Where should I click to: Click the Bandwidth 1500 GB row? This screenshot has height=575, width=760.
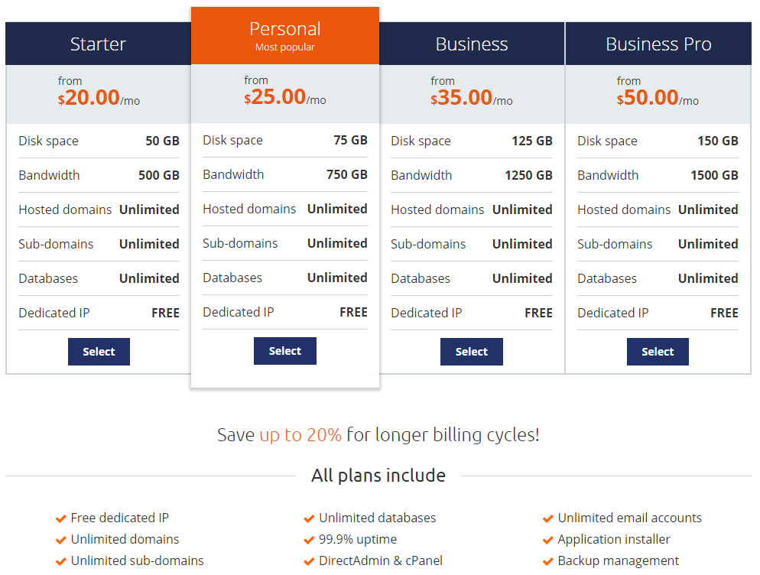click(x=658, y=175)
